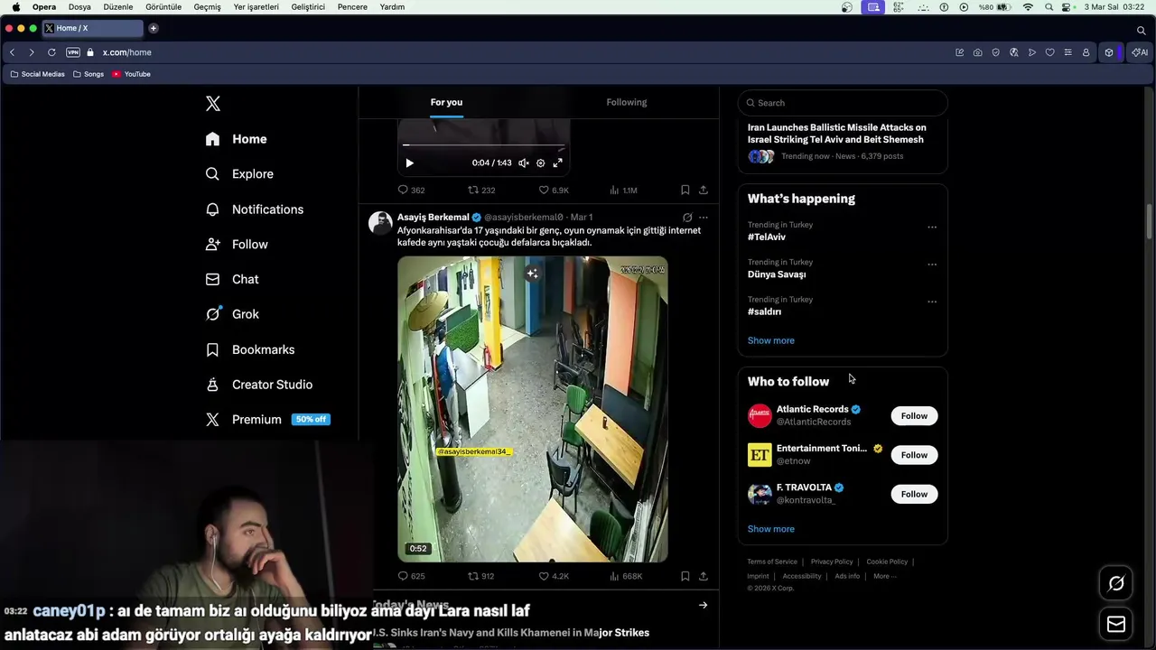
Task: Mute the video sound
Action: coord(524,163)
